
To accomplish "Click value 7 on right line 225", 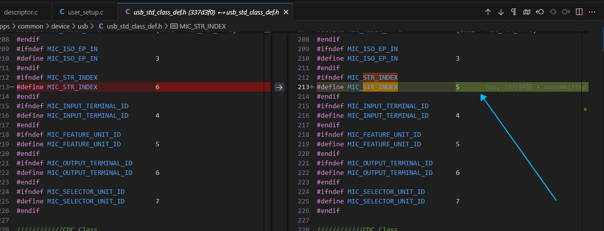I will (458, 201).
